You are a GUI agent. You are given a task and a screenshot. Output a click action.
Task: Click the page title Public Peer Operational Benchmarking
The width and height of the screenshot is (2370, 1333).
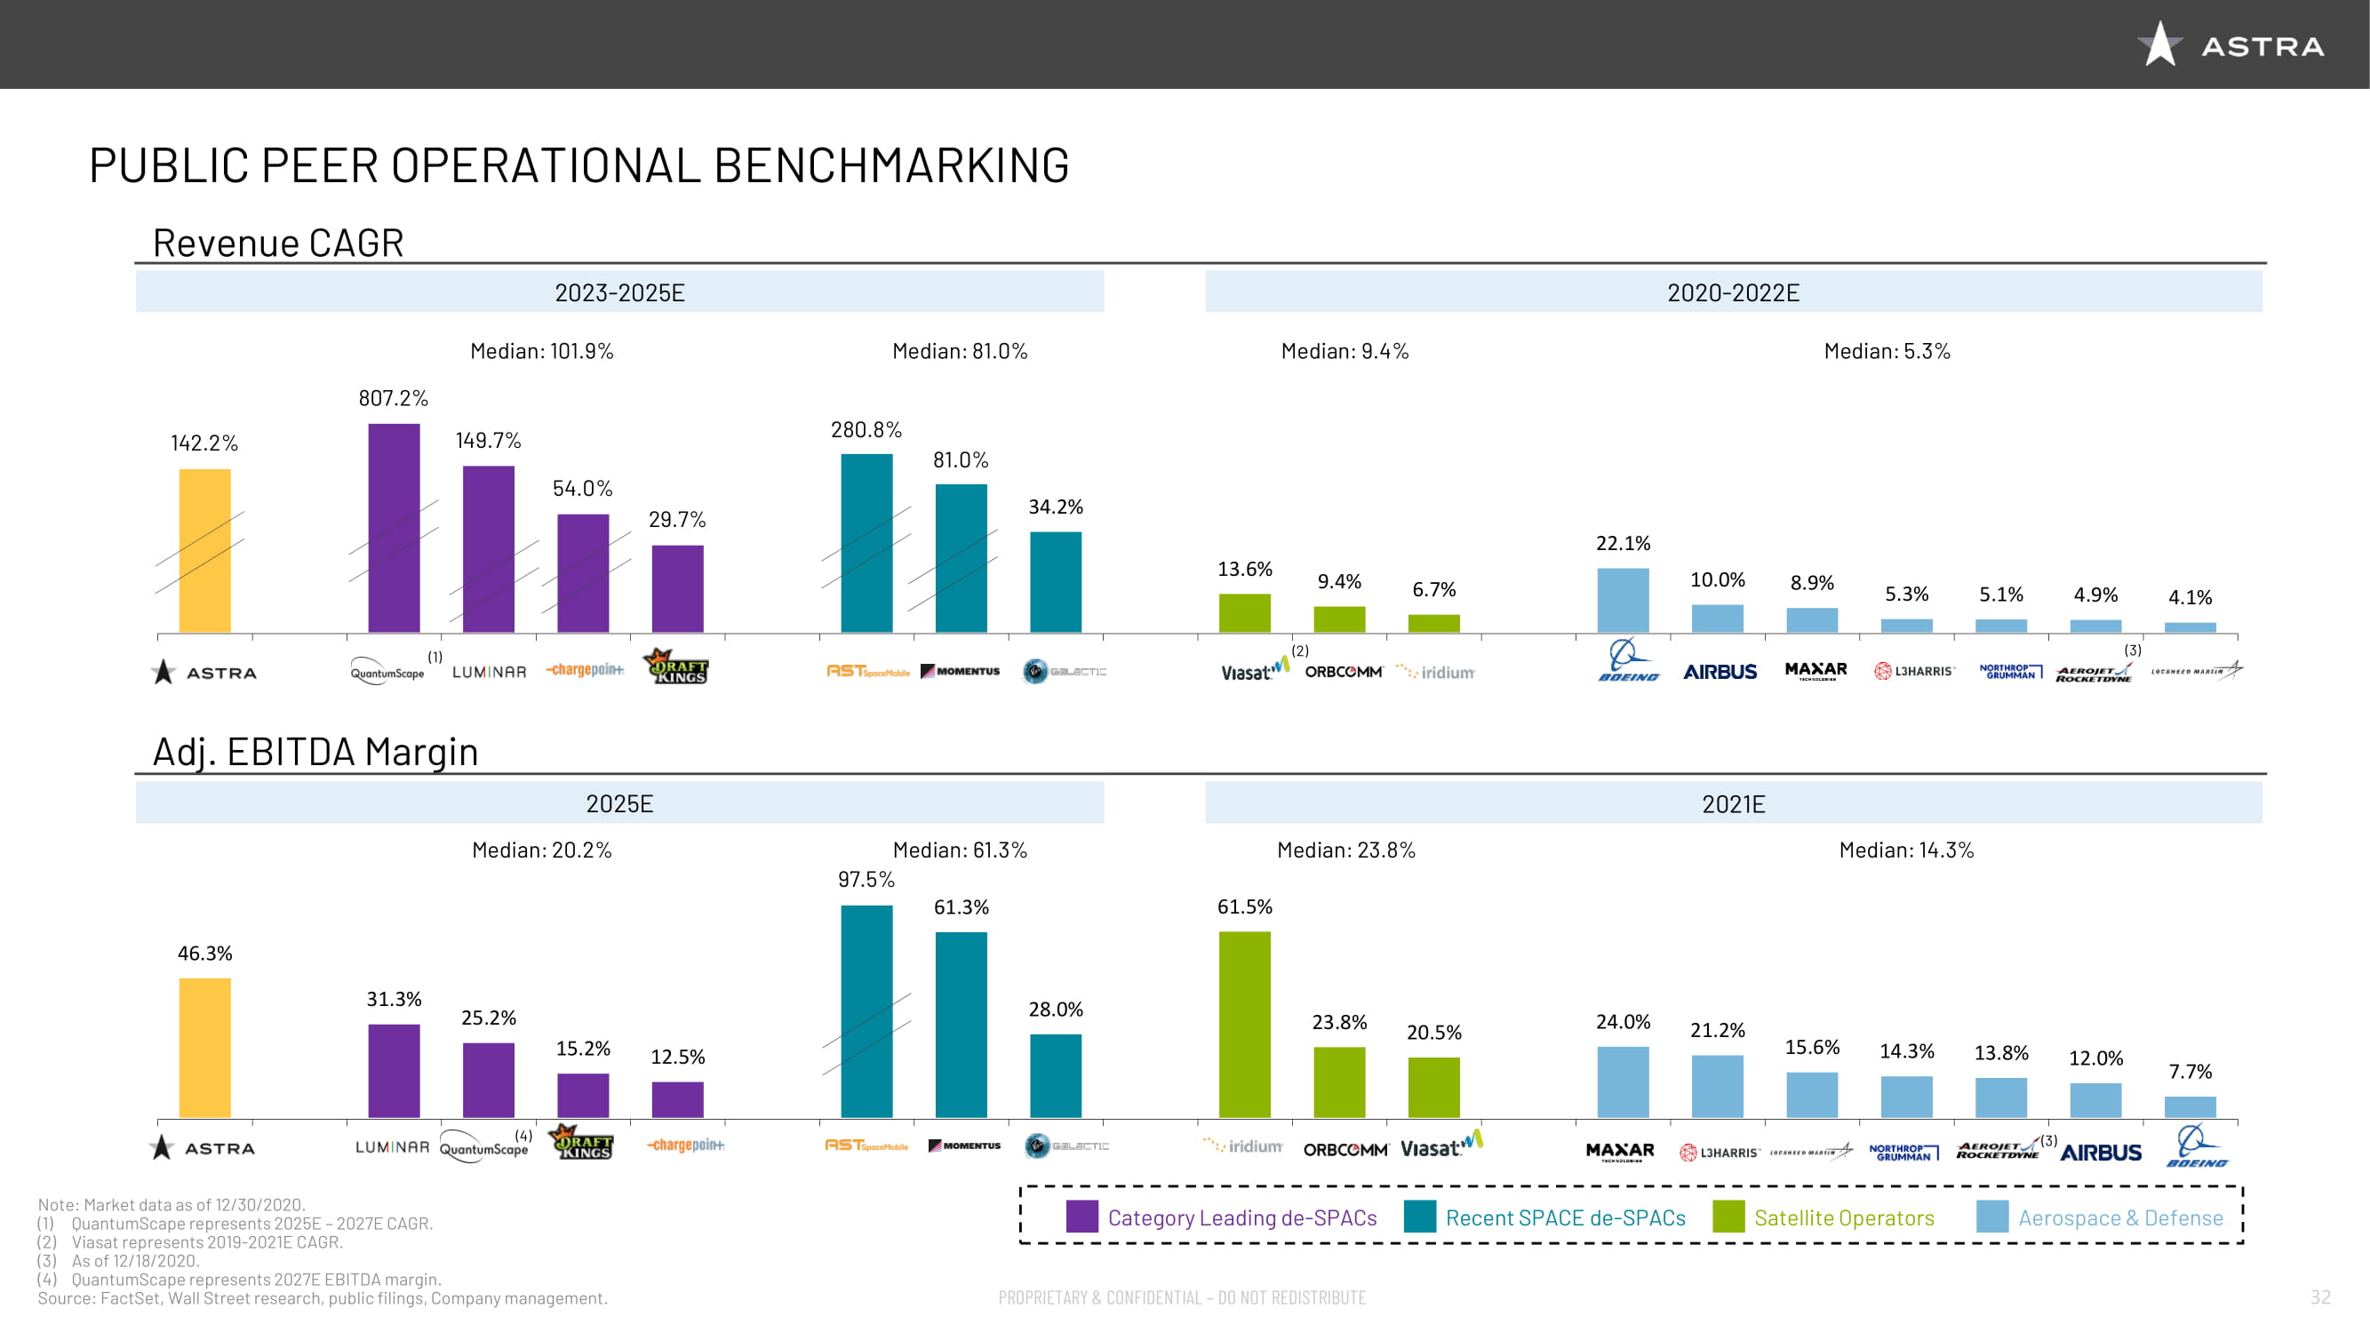579,165
